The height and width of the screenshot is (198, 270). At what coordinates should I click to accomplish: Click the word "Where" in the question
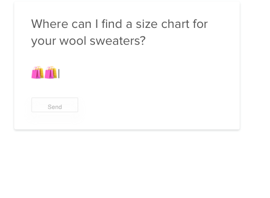(x=50, y=24)
